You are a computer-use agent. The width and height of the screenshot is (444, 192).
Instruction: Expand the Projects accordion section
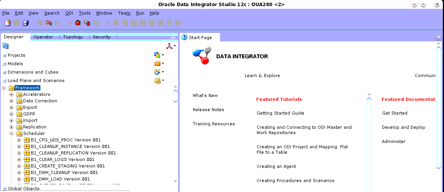pyautogui.click(x=5, y=56)
